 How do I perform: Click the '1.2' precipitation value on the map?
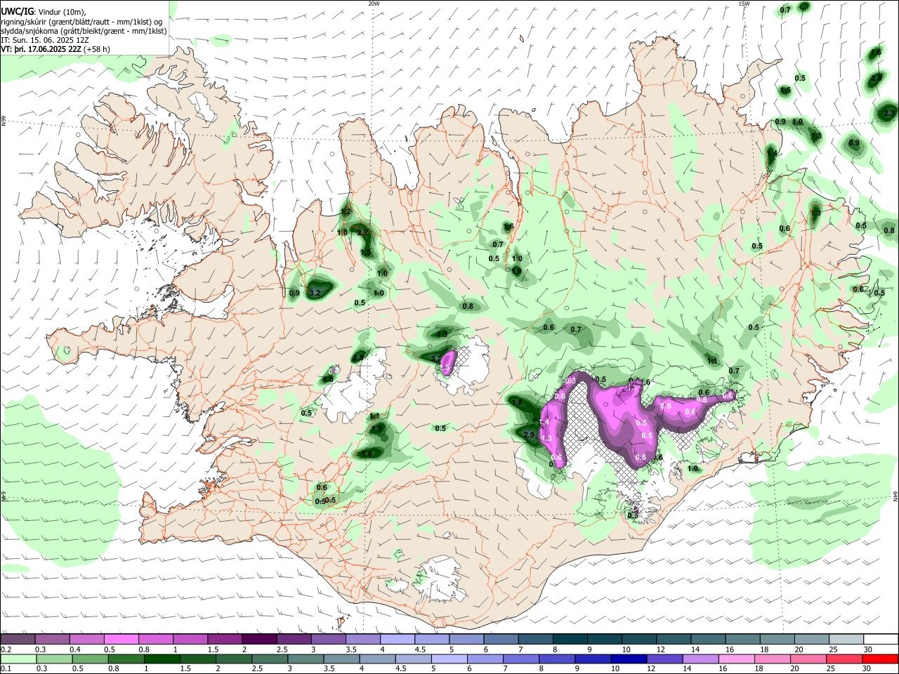[346, 211]
